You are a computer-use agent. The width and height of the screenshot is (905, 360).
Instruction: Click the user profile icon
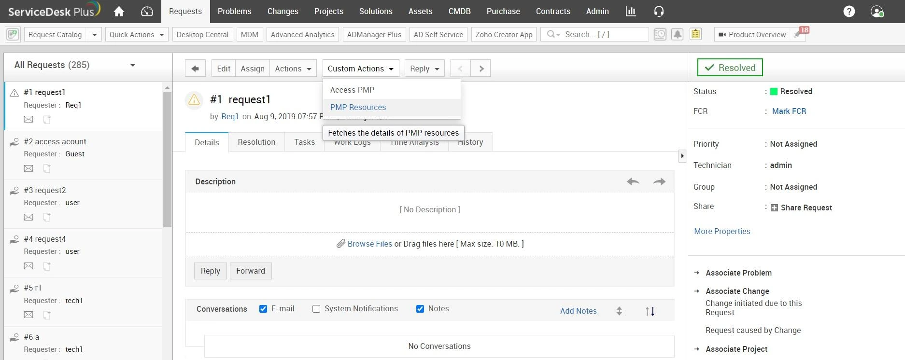[877, 11]
